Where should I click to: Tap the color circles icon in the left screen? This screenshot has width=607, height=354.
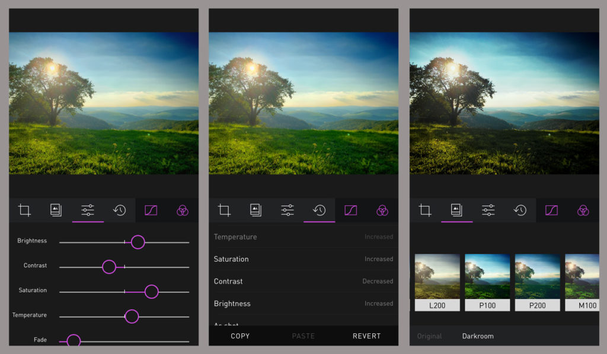[183, 210]
